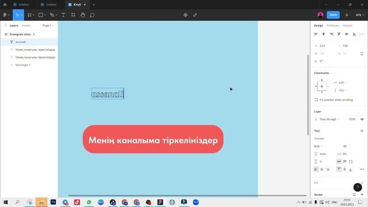The image size is (368, 207).
Task: Toggle the constrain proportions icon
Action: tap(362, 53)
